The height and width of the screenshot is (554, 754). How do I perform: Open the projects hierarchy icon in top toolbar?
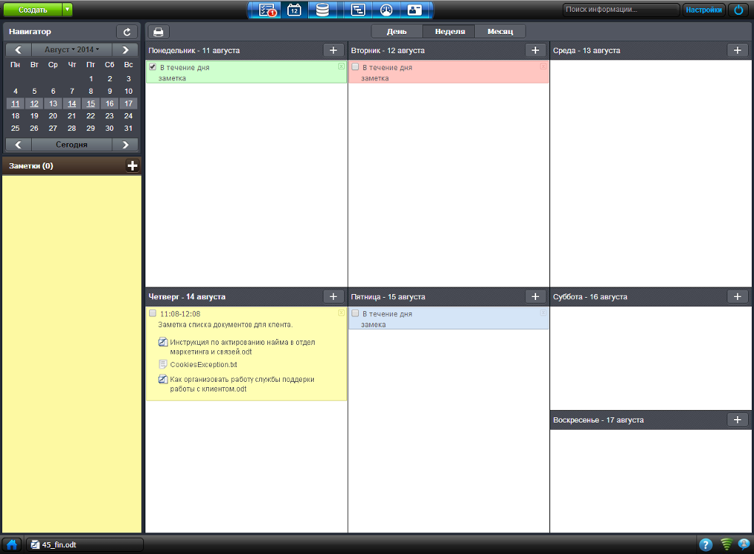357,10
